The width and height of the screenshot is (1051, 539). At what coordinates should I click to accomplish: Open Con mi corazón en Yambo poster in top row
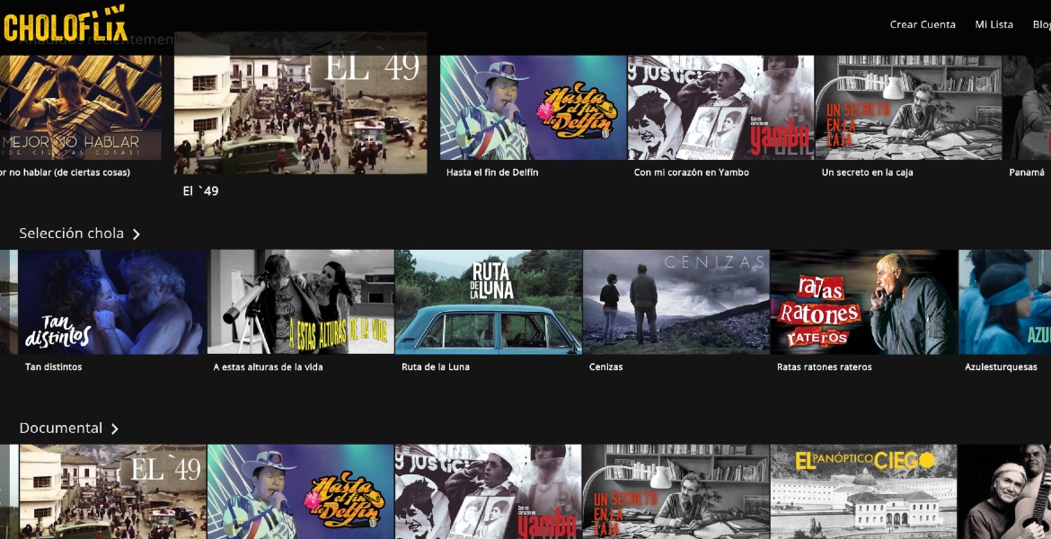click(x=720, y=107)
